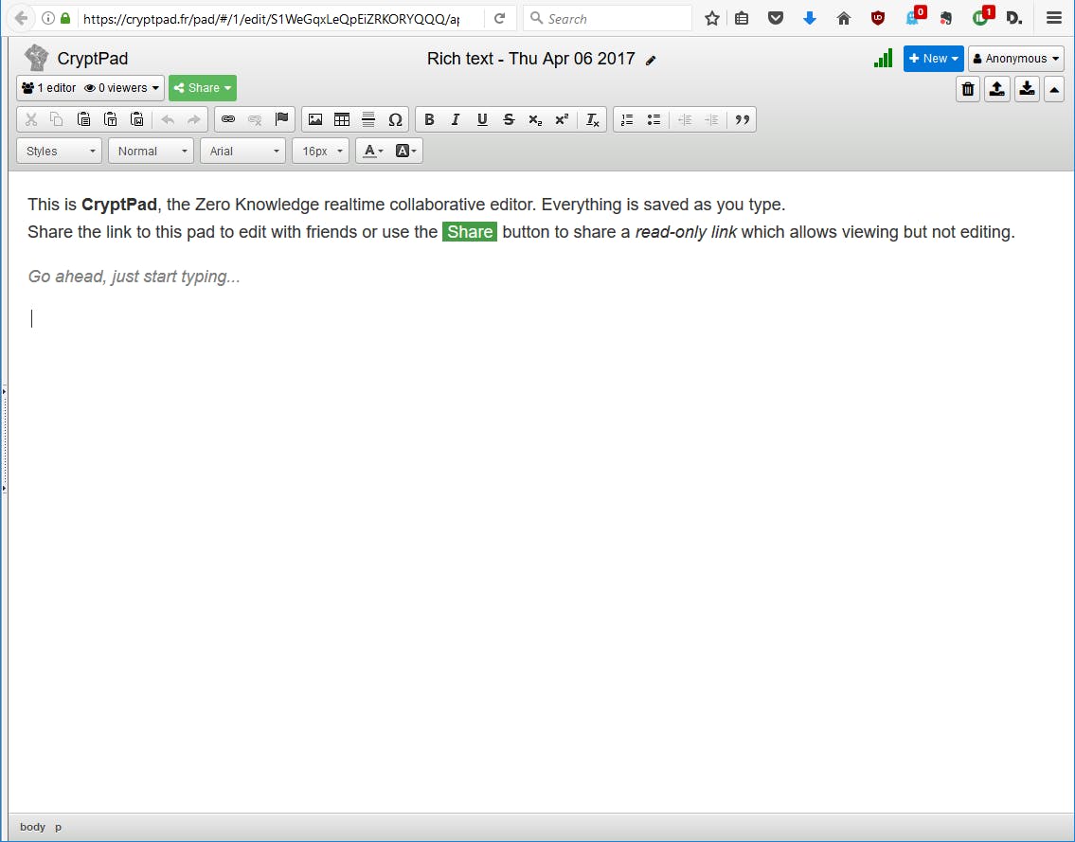
Task: Open the Arial font dropdown
Action: (x=242, y=151)
